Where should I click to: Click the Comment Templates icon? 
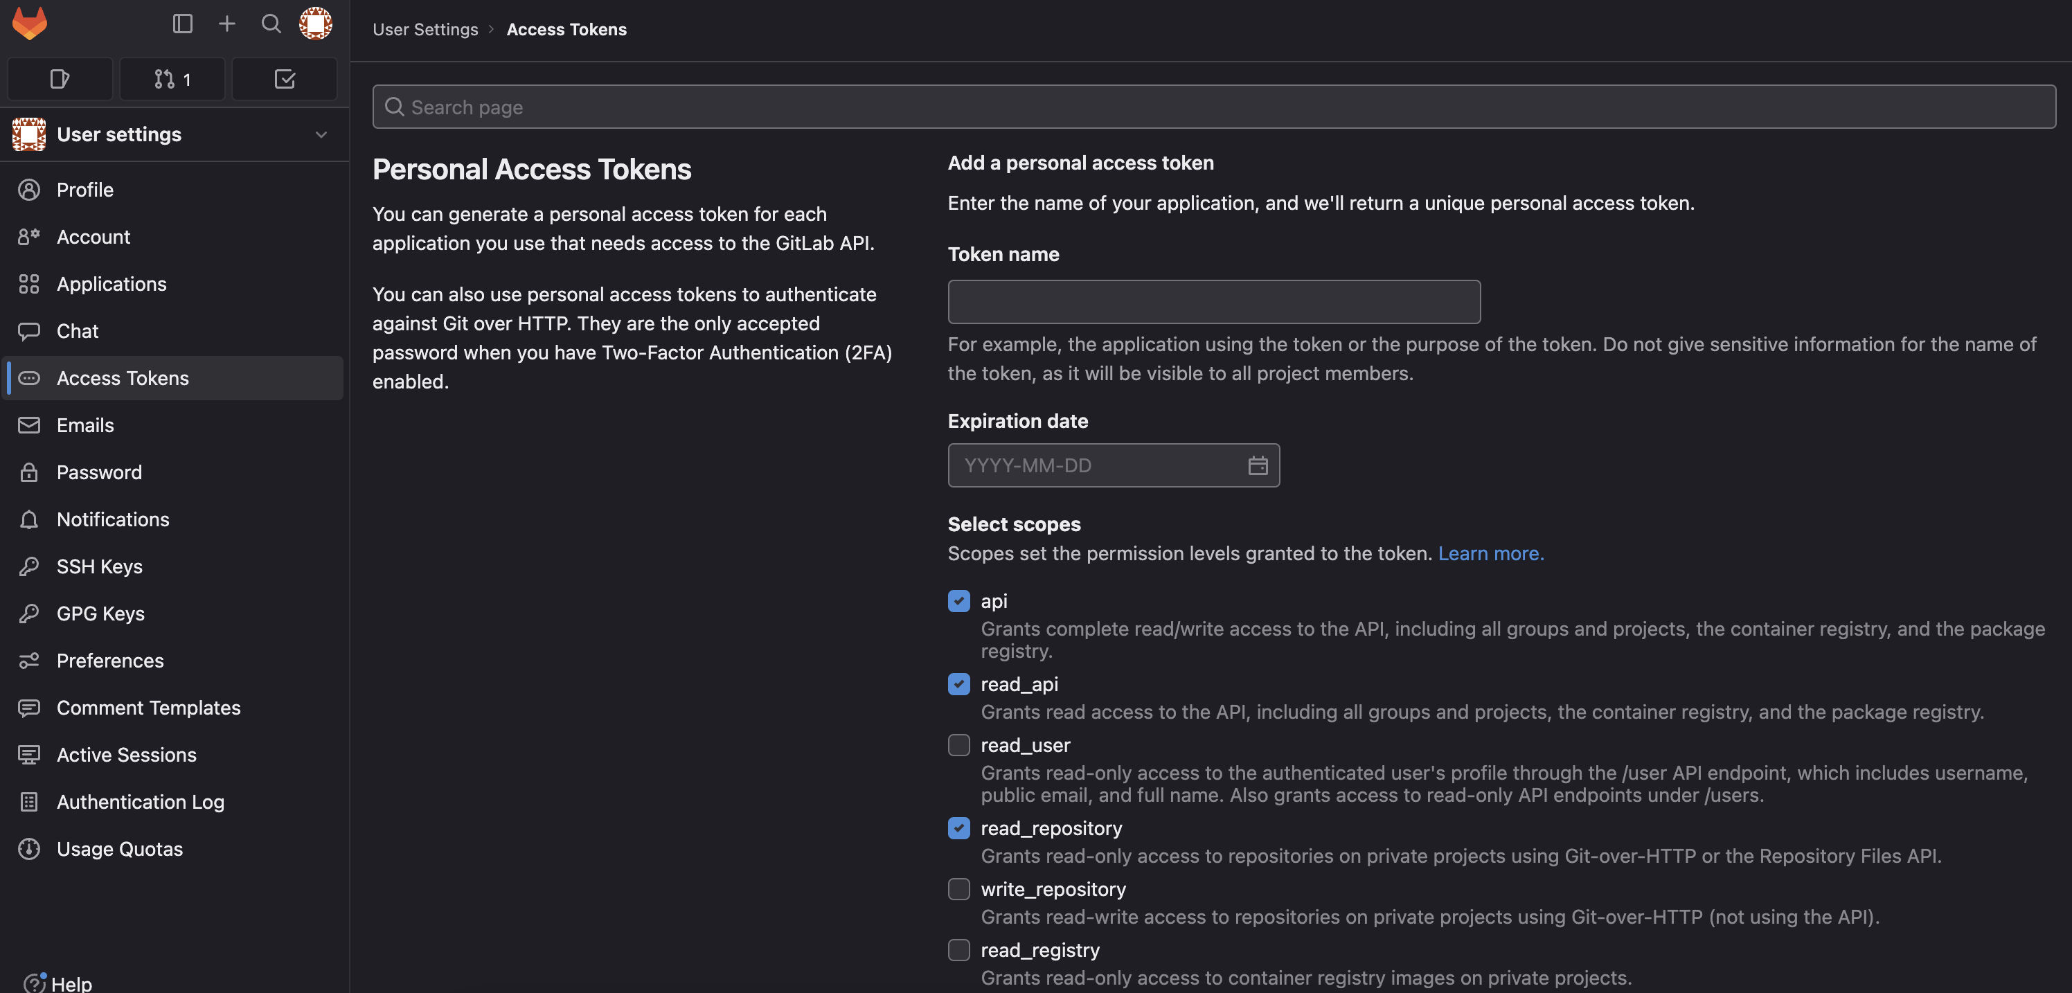point(29,708)
